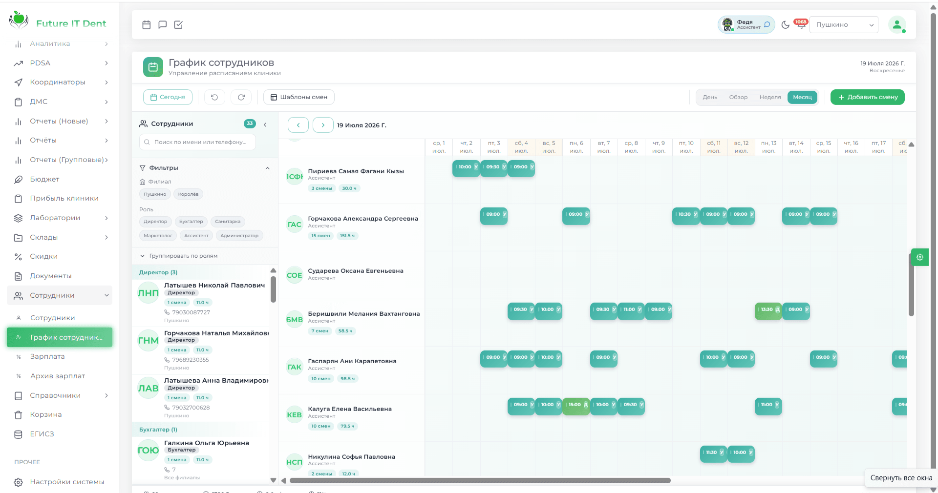
Task: Open the Федя assistant chat widget
Action: [x=746, y=25]
